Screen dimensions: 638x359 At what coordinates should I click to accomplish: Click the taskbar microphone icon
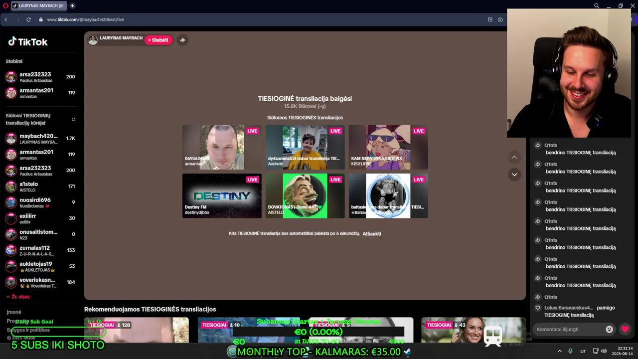point(570,352)
